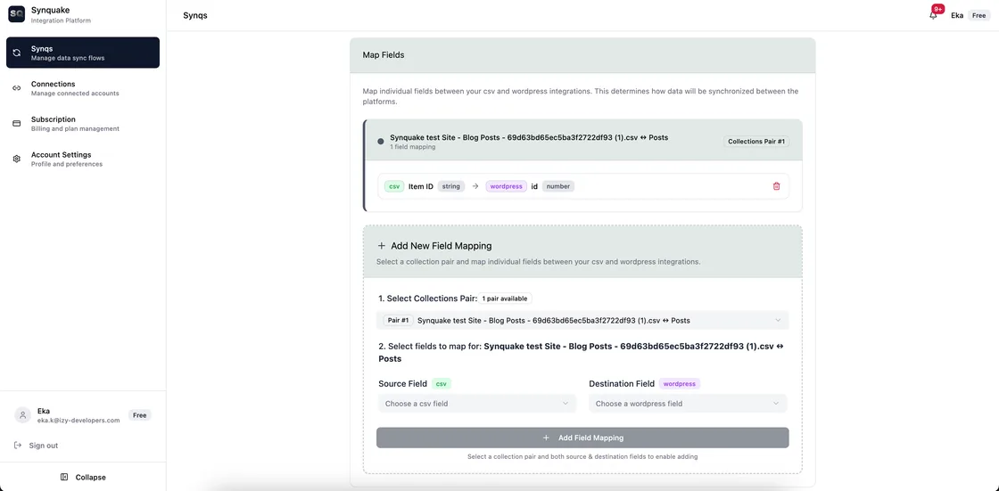This screenshot has height=491, width=999.
Task: Click the Sign out arrow icon
Action: point(17,446)
